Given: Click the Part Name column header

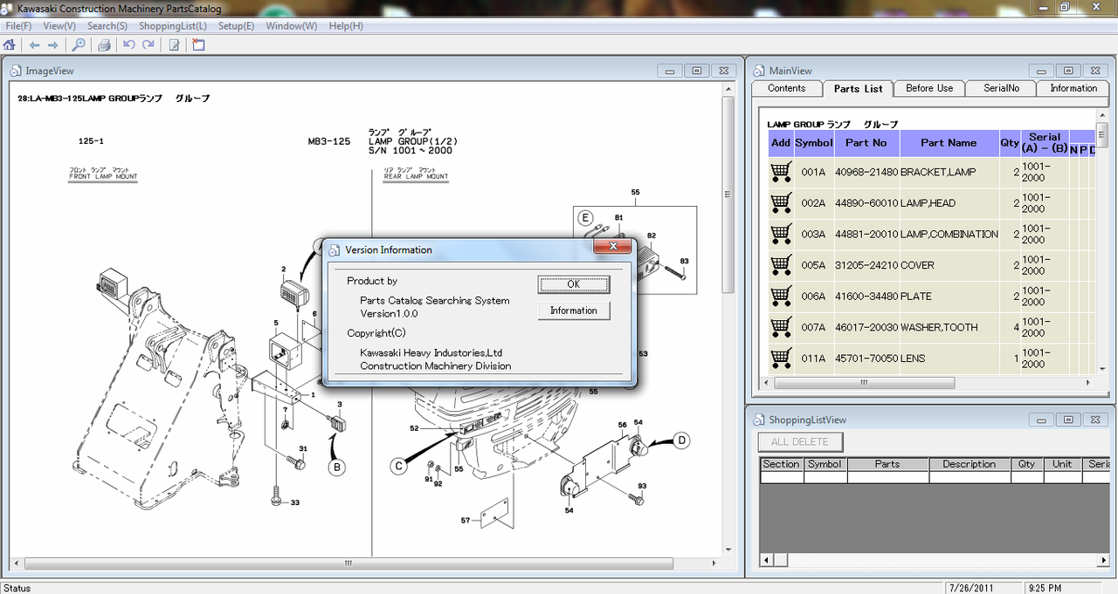Looking at the screenshot, I should (x=949, y=143).
